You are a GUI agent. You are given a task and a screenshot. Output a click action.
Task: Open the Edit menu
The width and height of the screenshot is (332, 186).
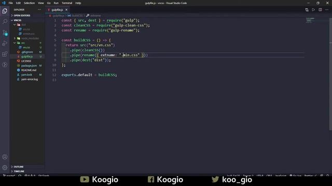19,3
